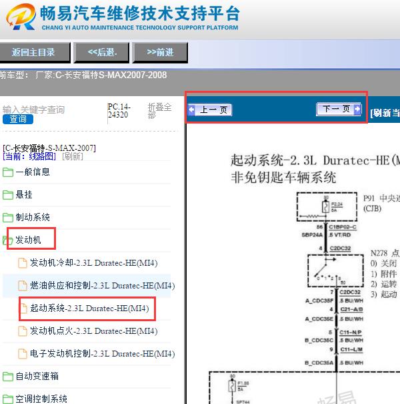Click document icon for 发动机冷却
The image size is (400, 404).
point(23,263)
